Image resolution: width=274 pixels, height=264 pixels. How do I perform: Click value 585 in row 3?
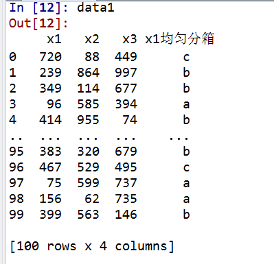[x=89, y=104]
